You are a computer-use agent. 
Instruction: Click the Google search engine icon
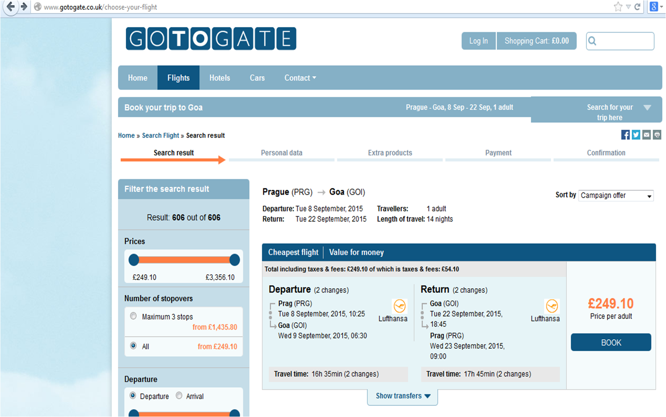[x=653, y=6]
